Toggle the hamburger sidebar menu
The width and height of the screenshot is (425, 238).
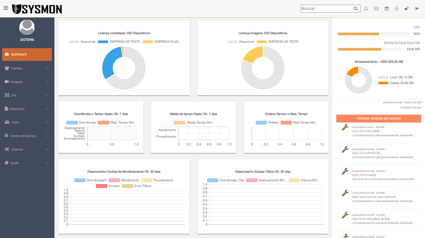pos(6,8)
